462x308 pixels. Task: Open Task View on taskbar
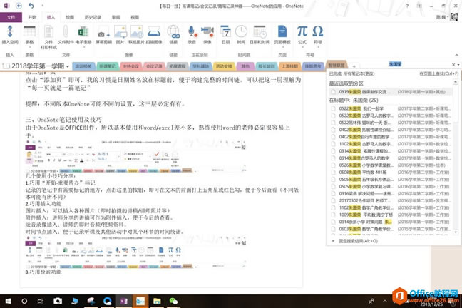(x=41, y=301)
